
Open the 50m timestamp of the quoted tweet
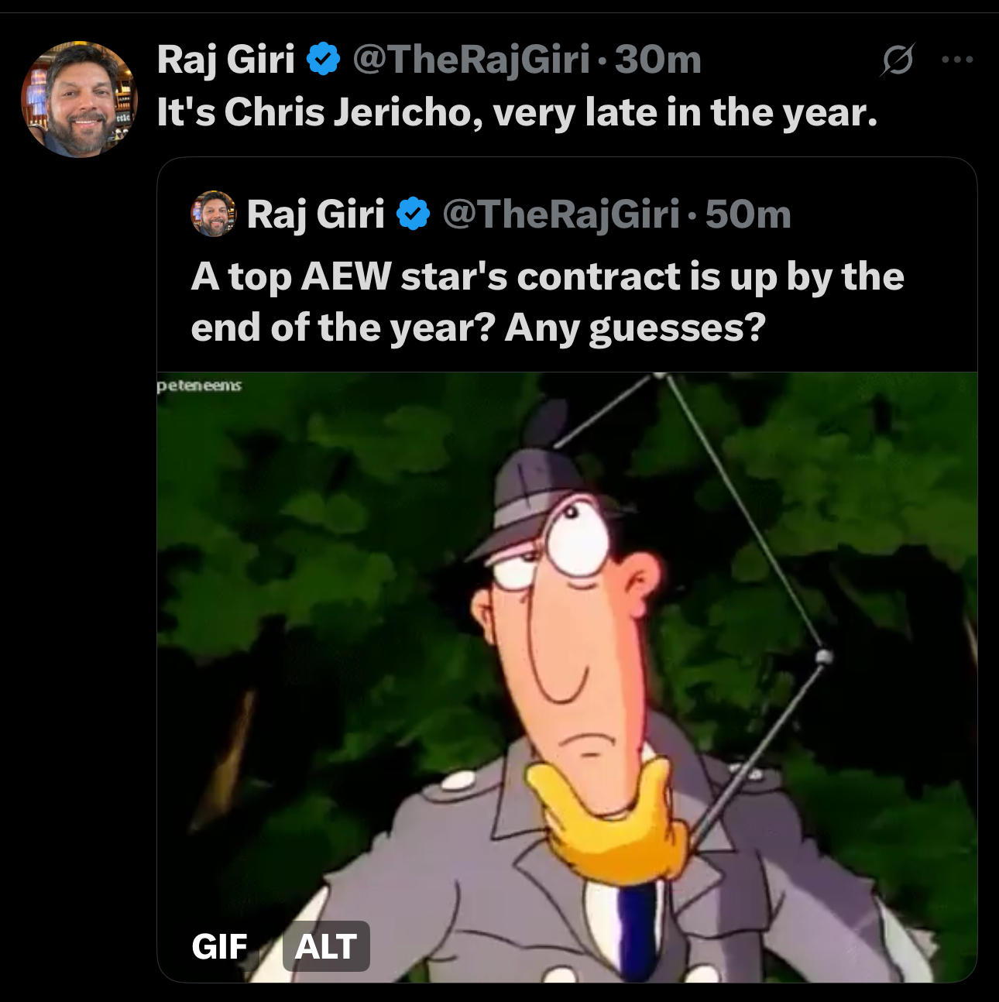click(x=748, y=214)
